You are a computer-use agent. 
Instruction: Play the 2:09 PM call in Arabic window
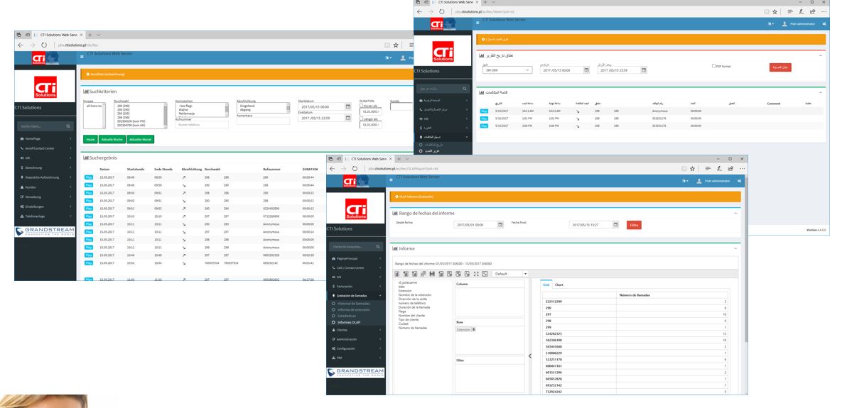click(484, 126)
